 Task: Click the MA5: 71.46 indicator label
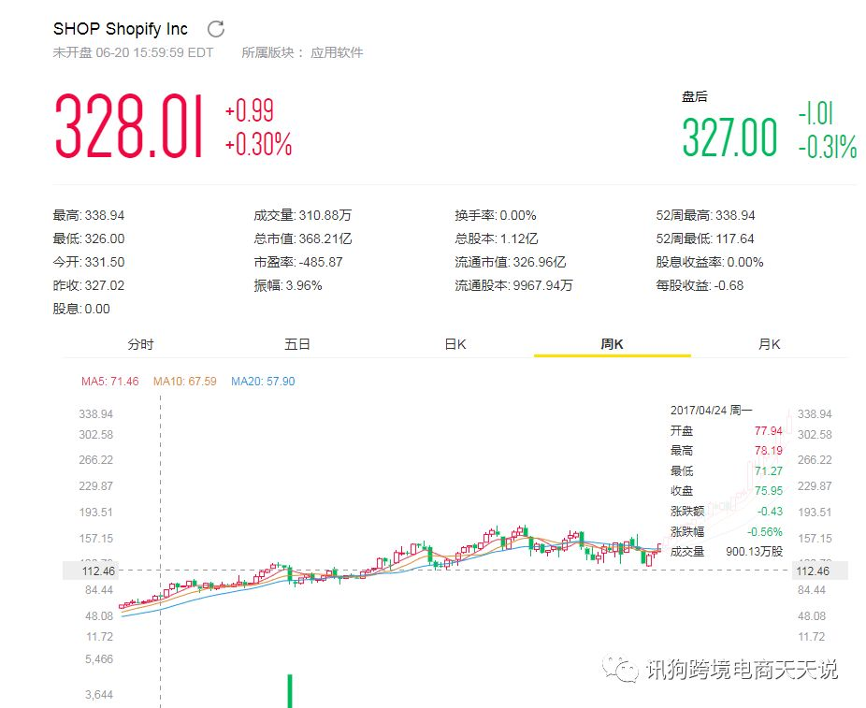110,381
